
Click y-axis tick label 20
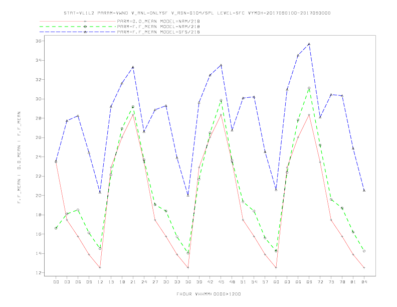[x=39, y=196]
